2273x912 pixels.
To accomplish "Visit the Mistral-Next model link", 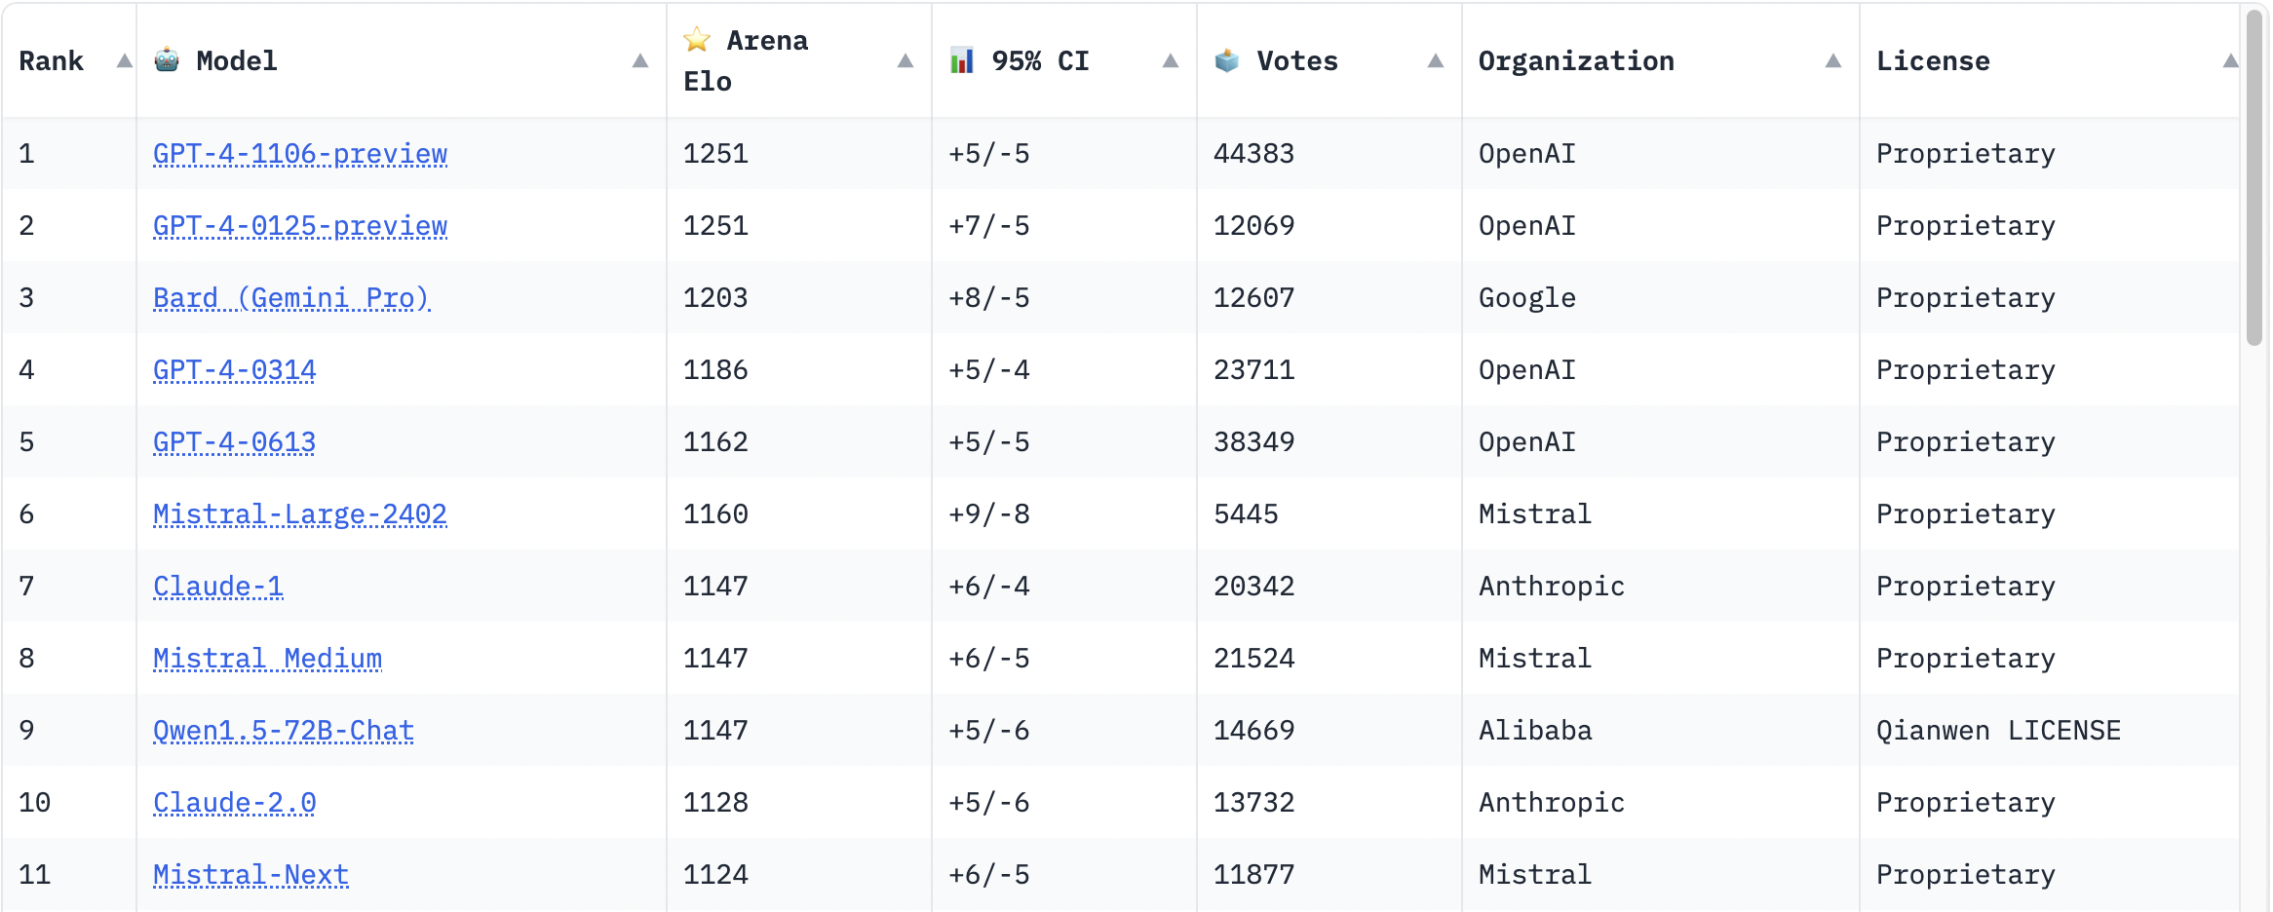I will click(250, 875).
